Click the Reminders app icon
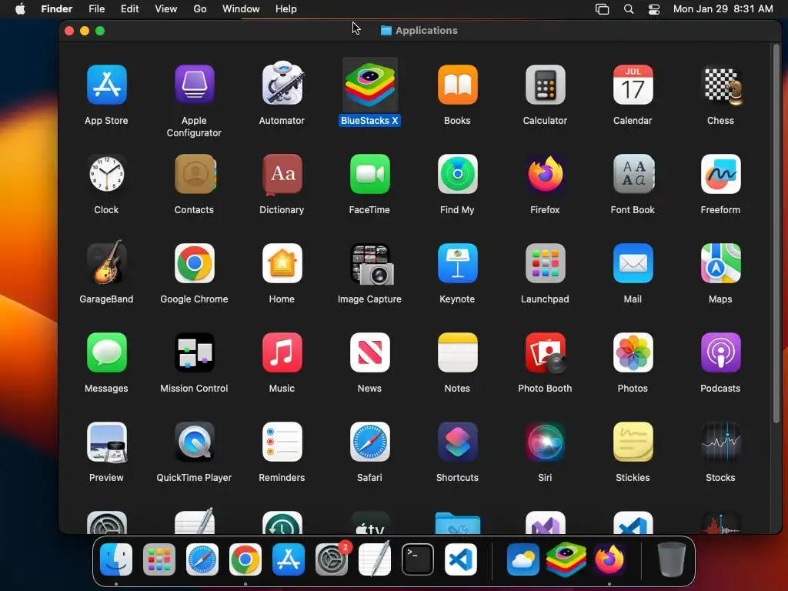Viewport: 788px width, 591px height. (x=282, y=442)
